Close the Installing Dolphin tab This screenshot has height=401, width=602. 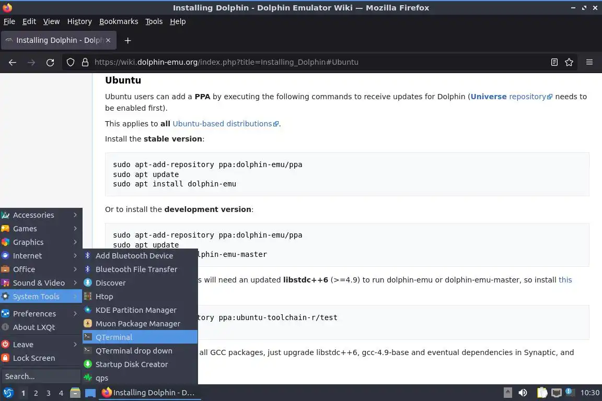[x=108, y=40]
